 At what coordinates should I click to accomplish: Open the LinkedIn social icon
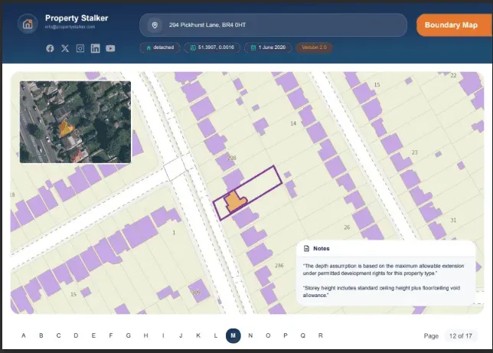[x=95, y=48]
